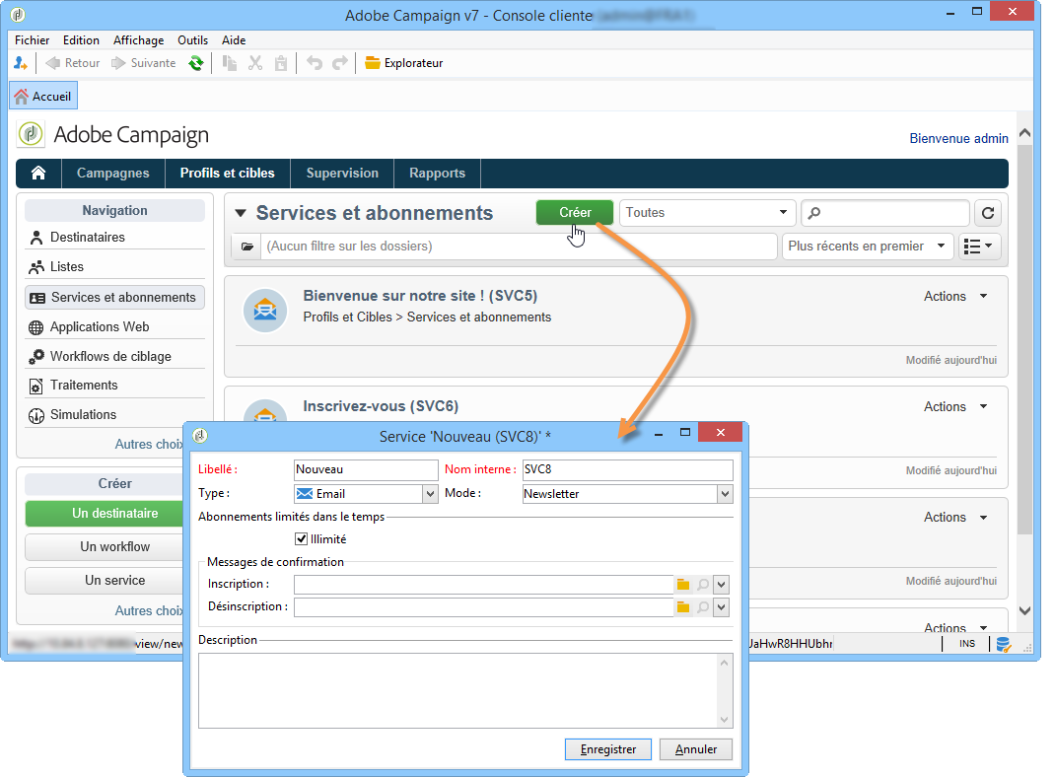Image resolution: width=1055 pixels, height=777 pixels.
Task: Switch to Profils et cibles tab
Action: point(228,174)
